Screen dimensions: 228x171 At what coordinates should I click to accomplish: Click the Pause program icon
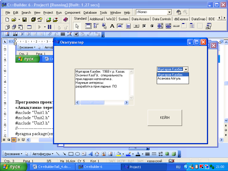[x=49, y=27]
